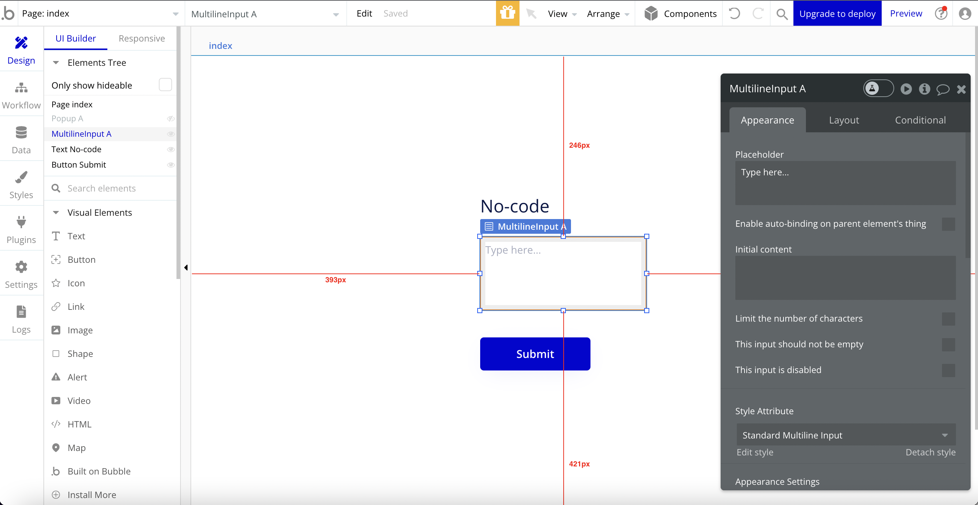Screen dimensions: 978x505
Task: Select the Conditional tab
Action: (920, 120)
